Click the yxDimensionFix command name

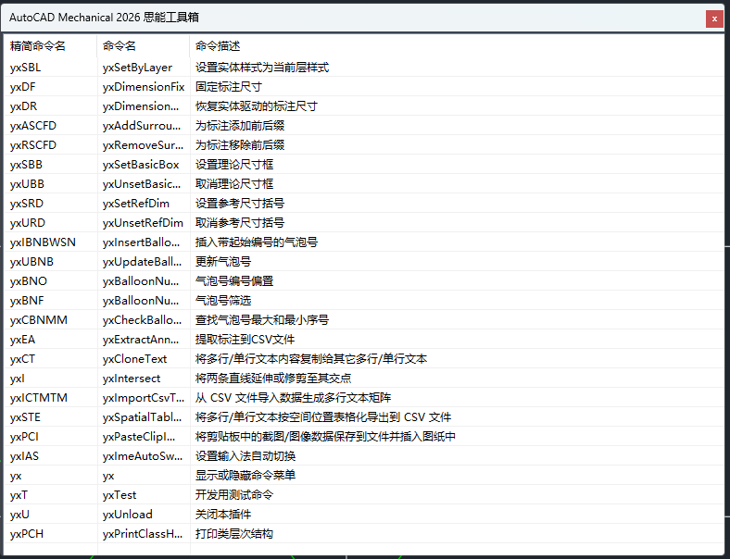(x=144, y=87)
